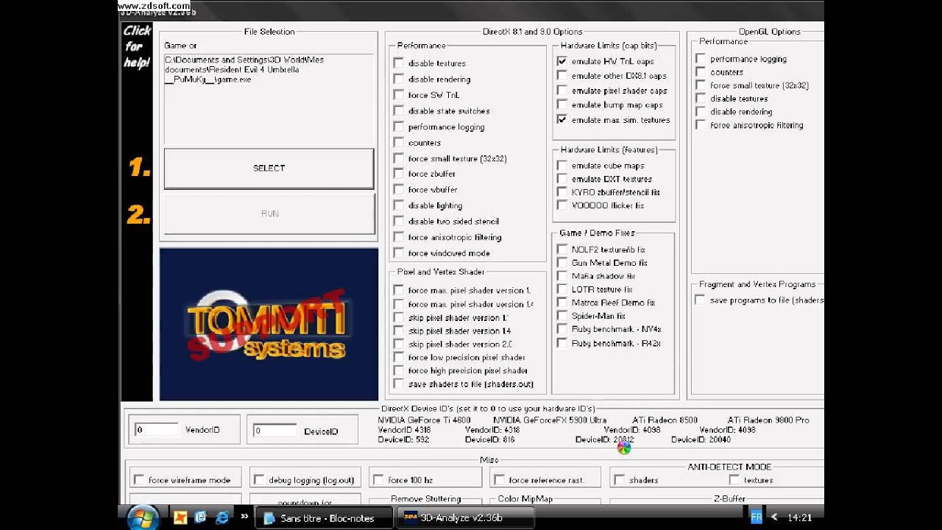
Task: Enable 'Matrox Reef Demo fix'
Action: pyautogui.click(x=562, y=303)
